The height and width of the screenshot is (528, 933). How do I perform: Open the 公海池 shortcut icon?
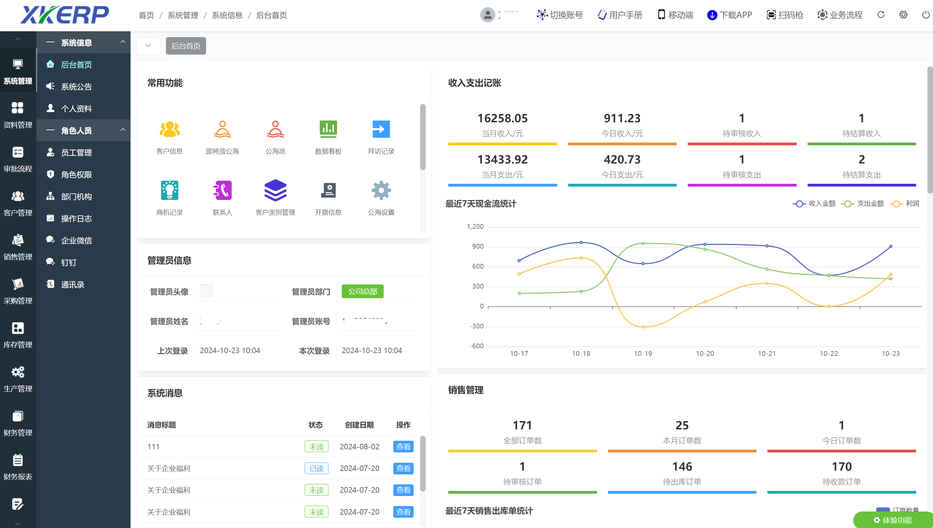[x=275, y=130]
